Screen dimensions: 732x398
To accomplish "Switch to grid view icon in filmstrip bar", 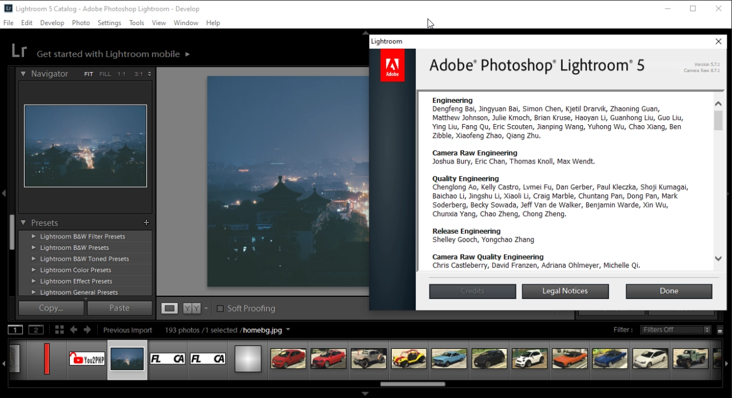I will pos(59,330).
